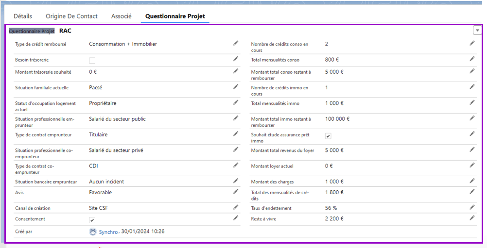
Task: Toggle Souhait étude assurance prêt immo checkbox
Action: 328,136
